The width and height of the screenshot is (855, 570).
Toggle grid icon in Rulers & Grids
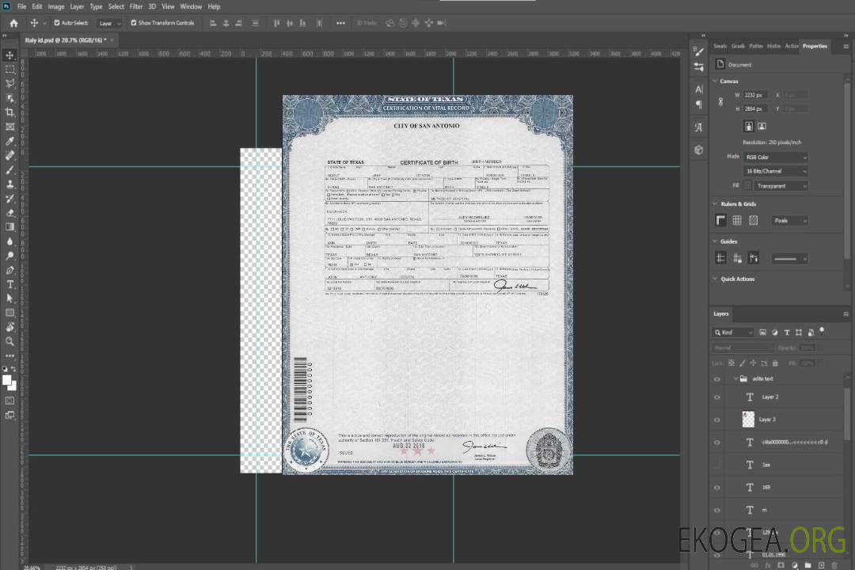point(737,220)
